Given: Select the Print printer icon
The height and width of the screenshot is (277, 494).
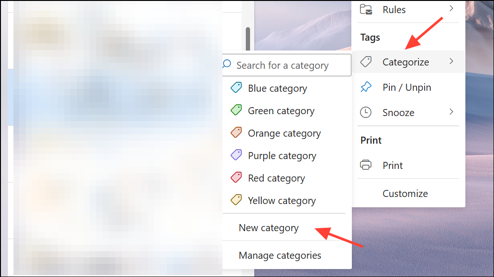Looking at the screenshot, I should [x=366, y=165].
